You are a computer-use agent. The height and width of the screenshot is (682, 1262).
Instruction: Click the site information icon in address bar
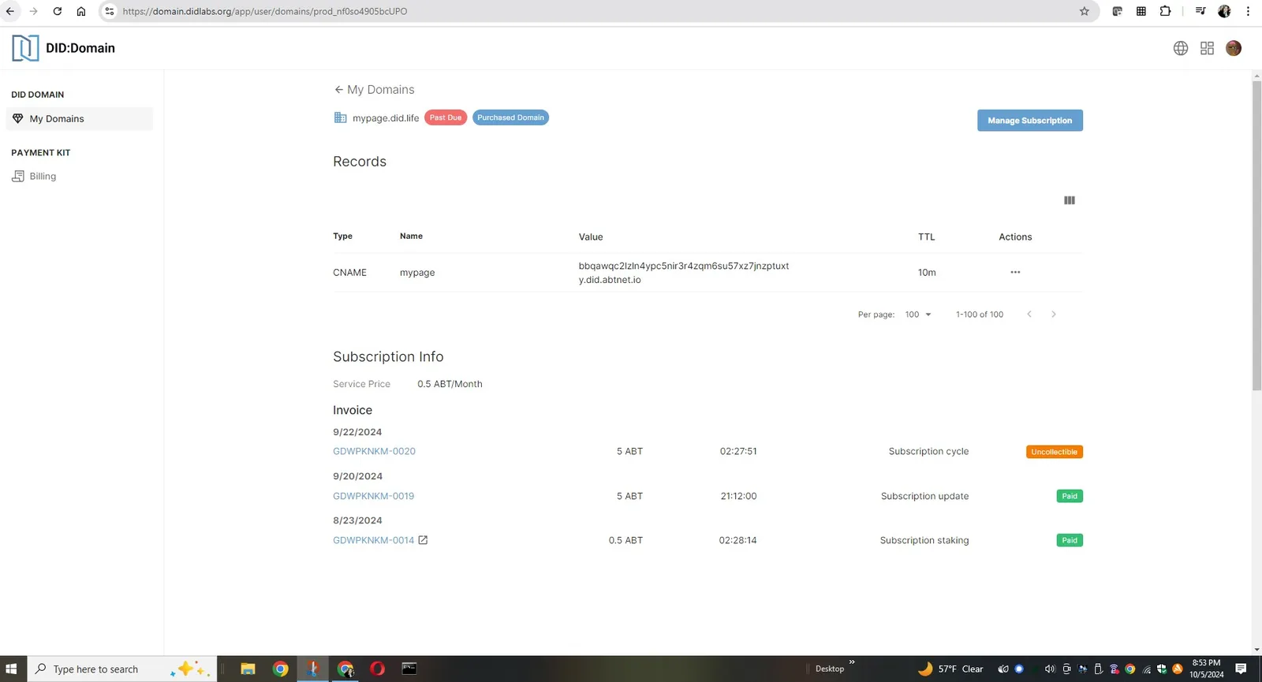click(x=110, y=11)
